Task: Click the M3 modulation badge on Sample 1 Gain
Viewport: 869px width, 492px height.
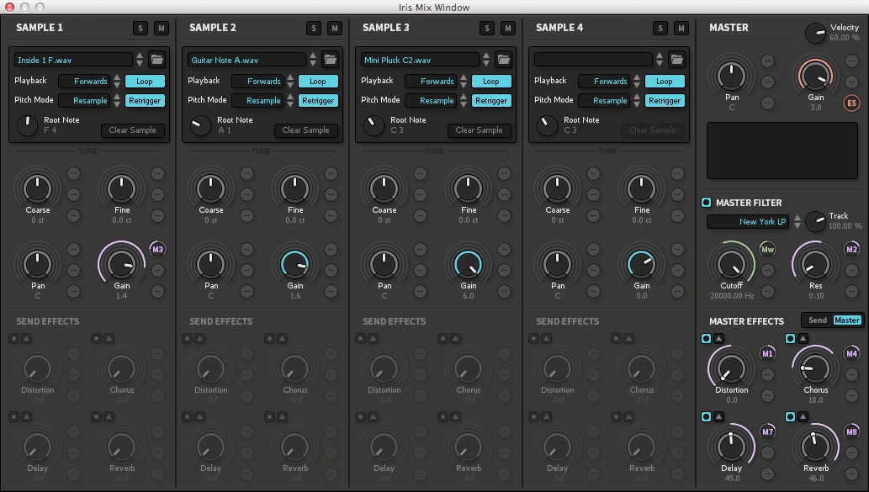Action: pyautogui.click(x=157, y=249)
